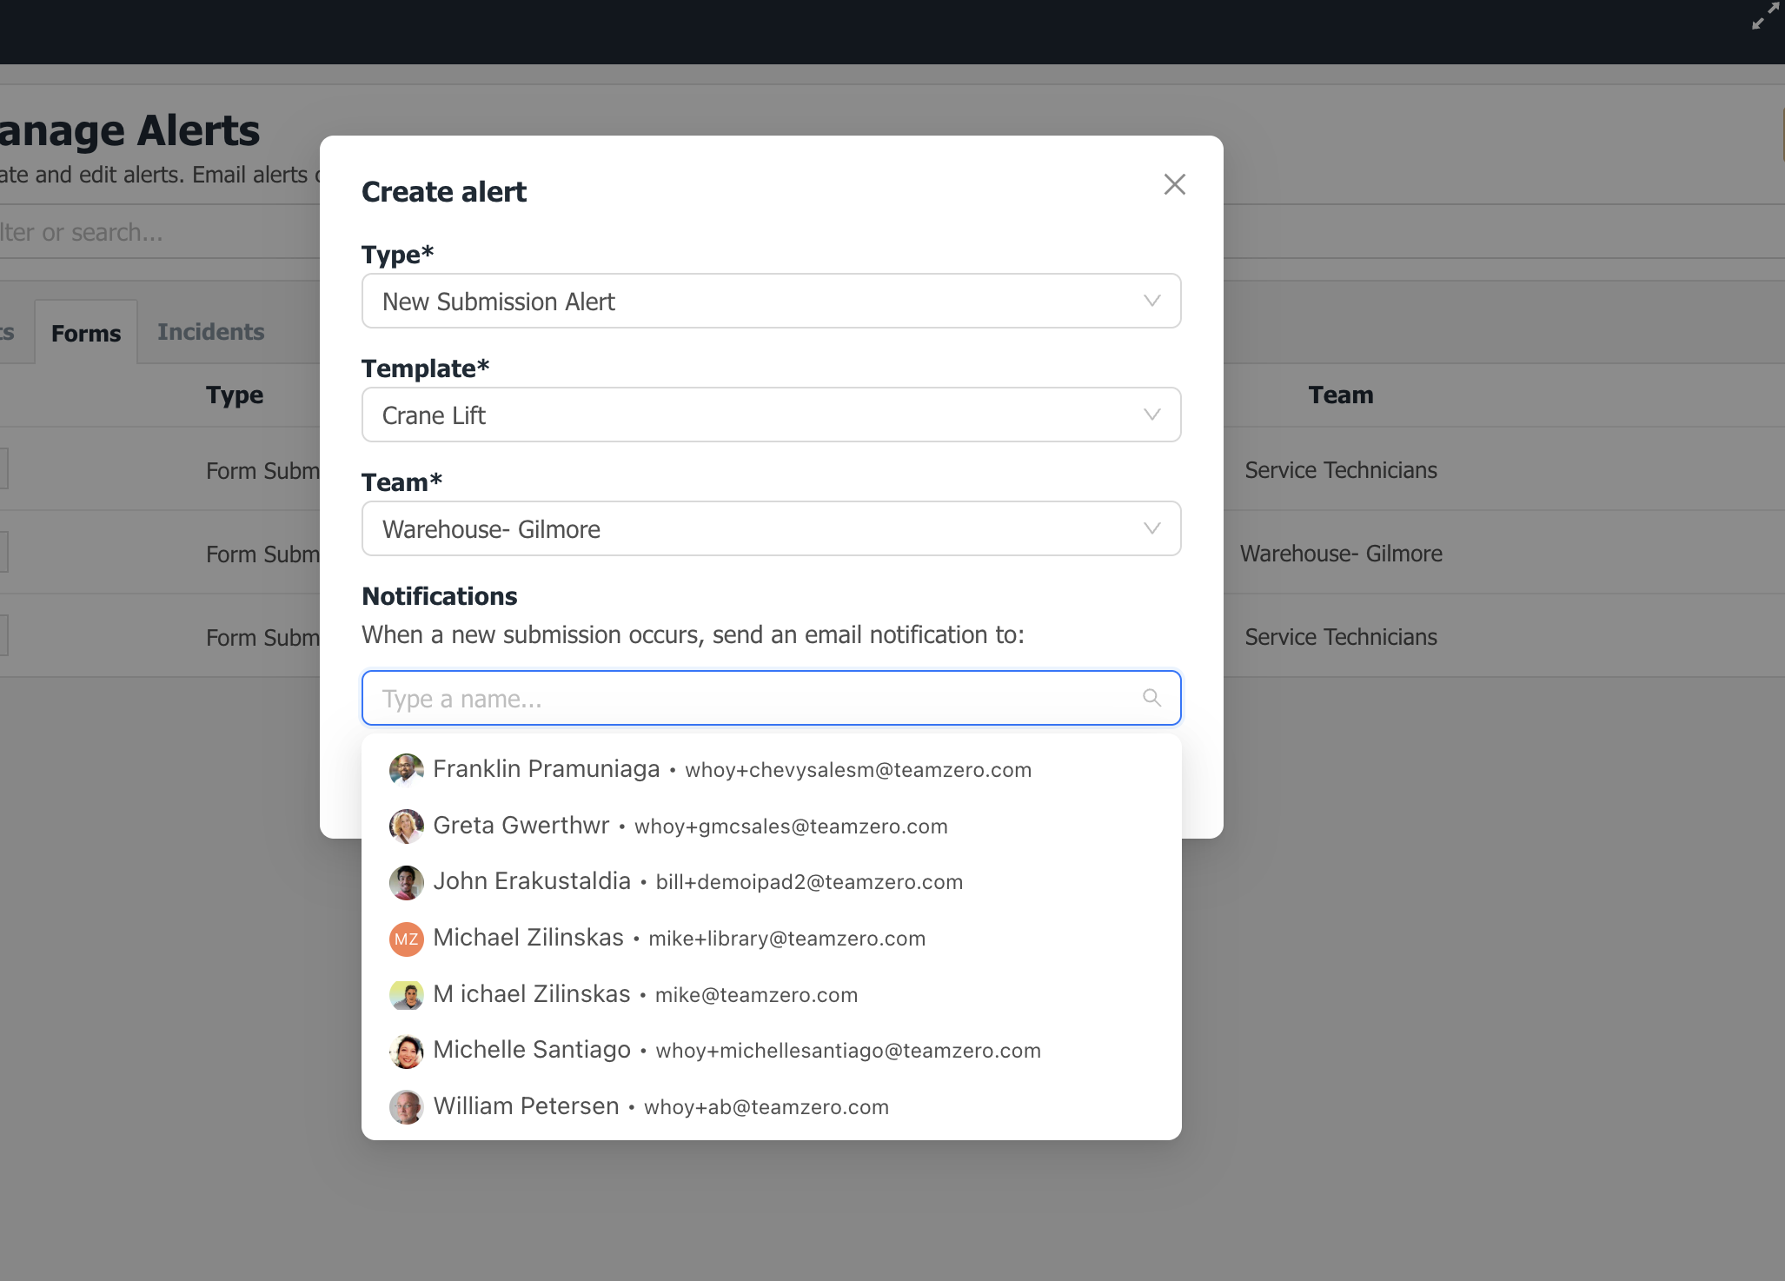The height and width of the screenshot is (1281, 1785).
Task: Switch to the Incidents tab
Action: pyautogui.click(x=210, y=332)
